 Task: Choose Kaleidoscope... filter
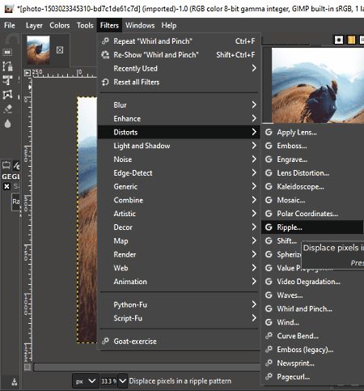point(313,186)
